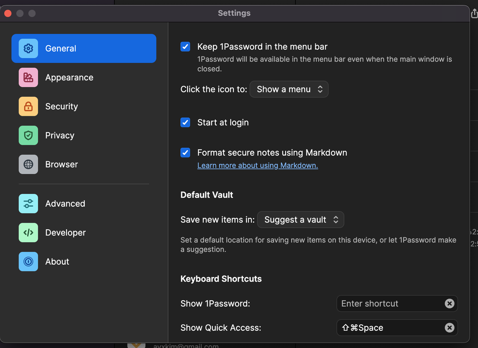Open Advanced using the sliders icon
The height and width of the screenshot is (348, 478).
click(x=28, y=203)
